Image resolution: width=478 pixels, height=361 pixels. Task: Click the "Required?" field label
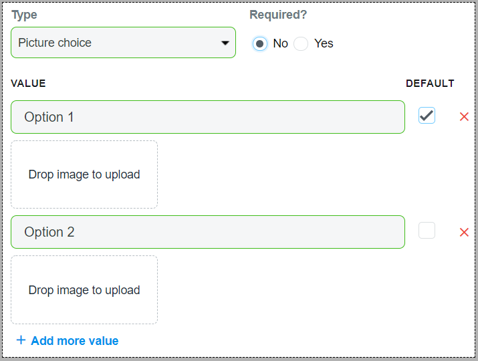point(277,15)
